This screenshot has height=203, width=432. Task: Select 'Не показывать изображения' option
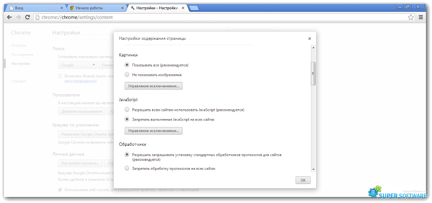point(127,75)
